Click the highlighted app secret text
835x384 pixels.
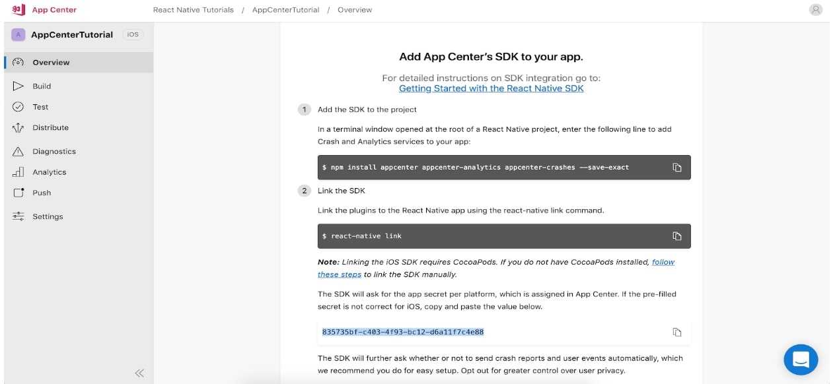pos(403,332)
